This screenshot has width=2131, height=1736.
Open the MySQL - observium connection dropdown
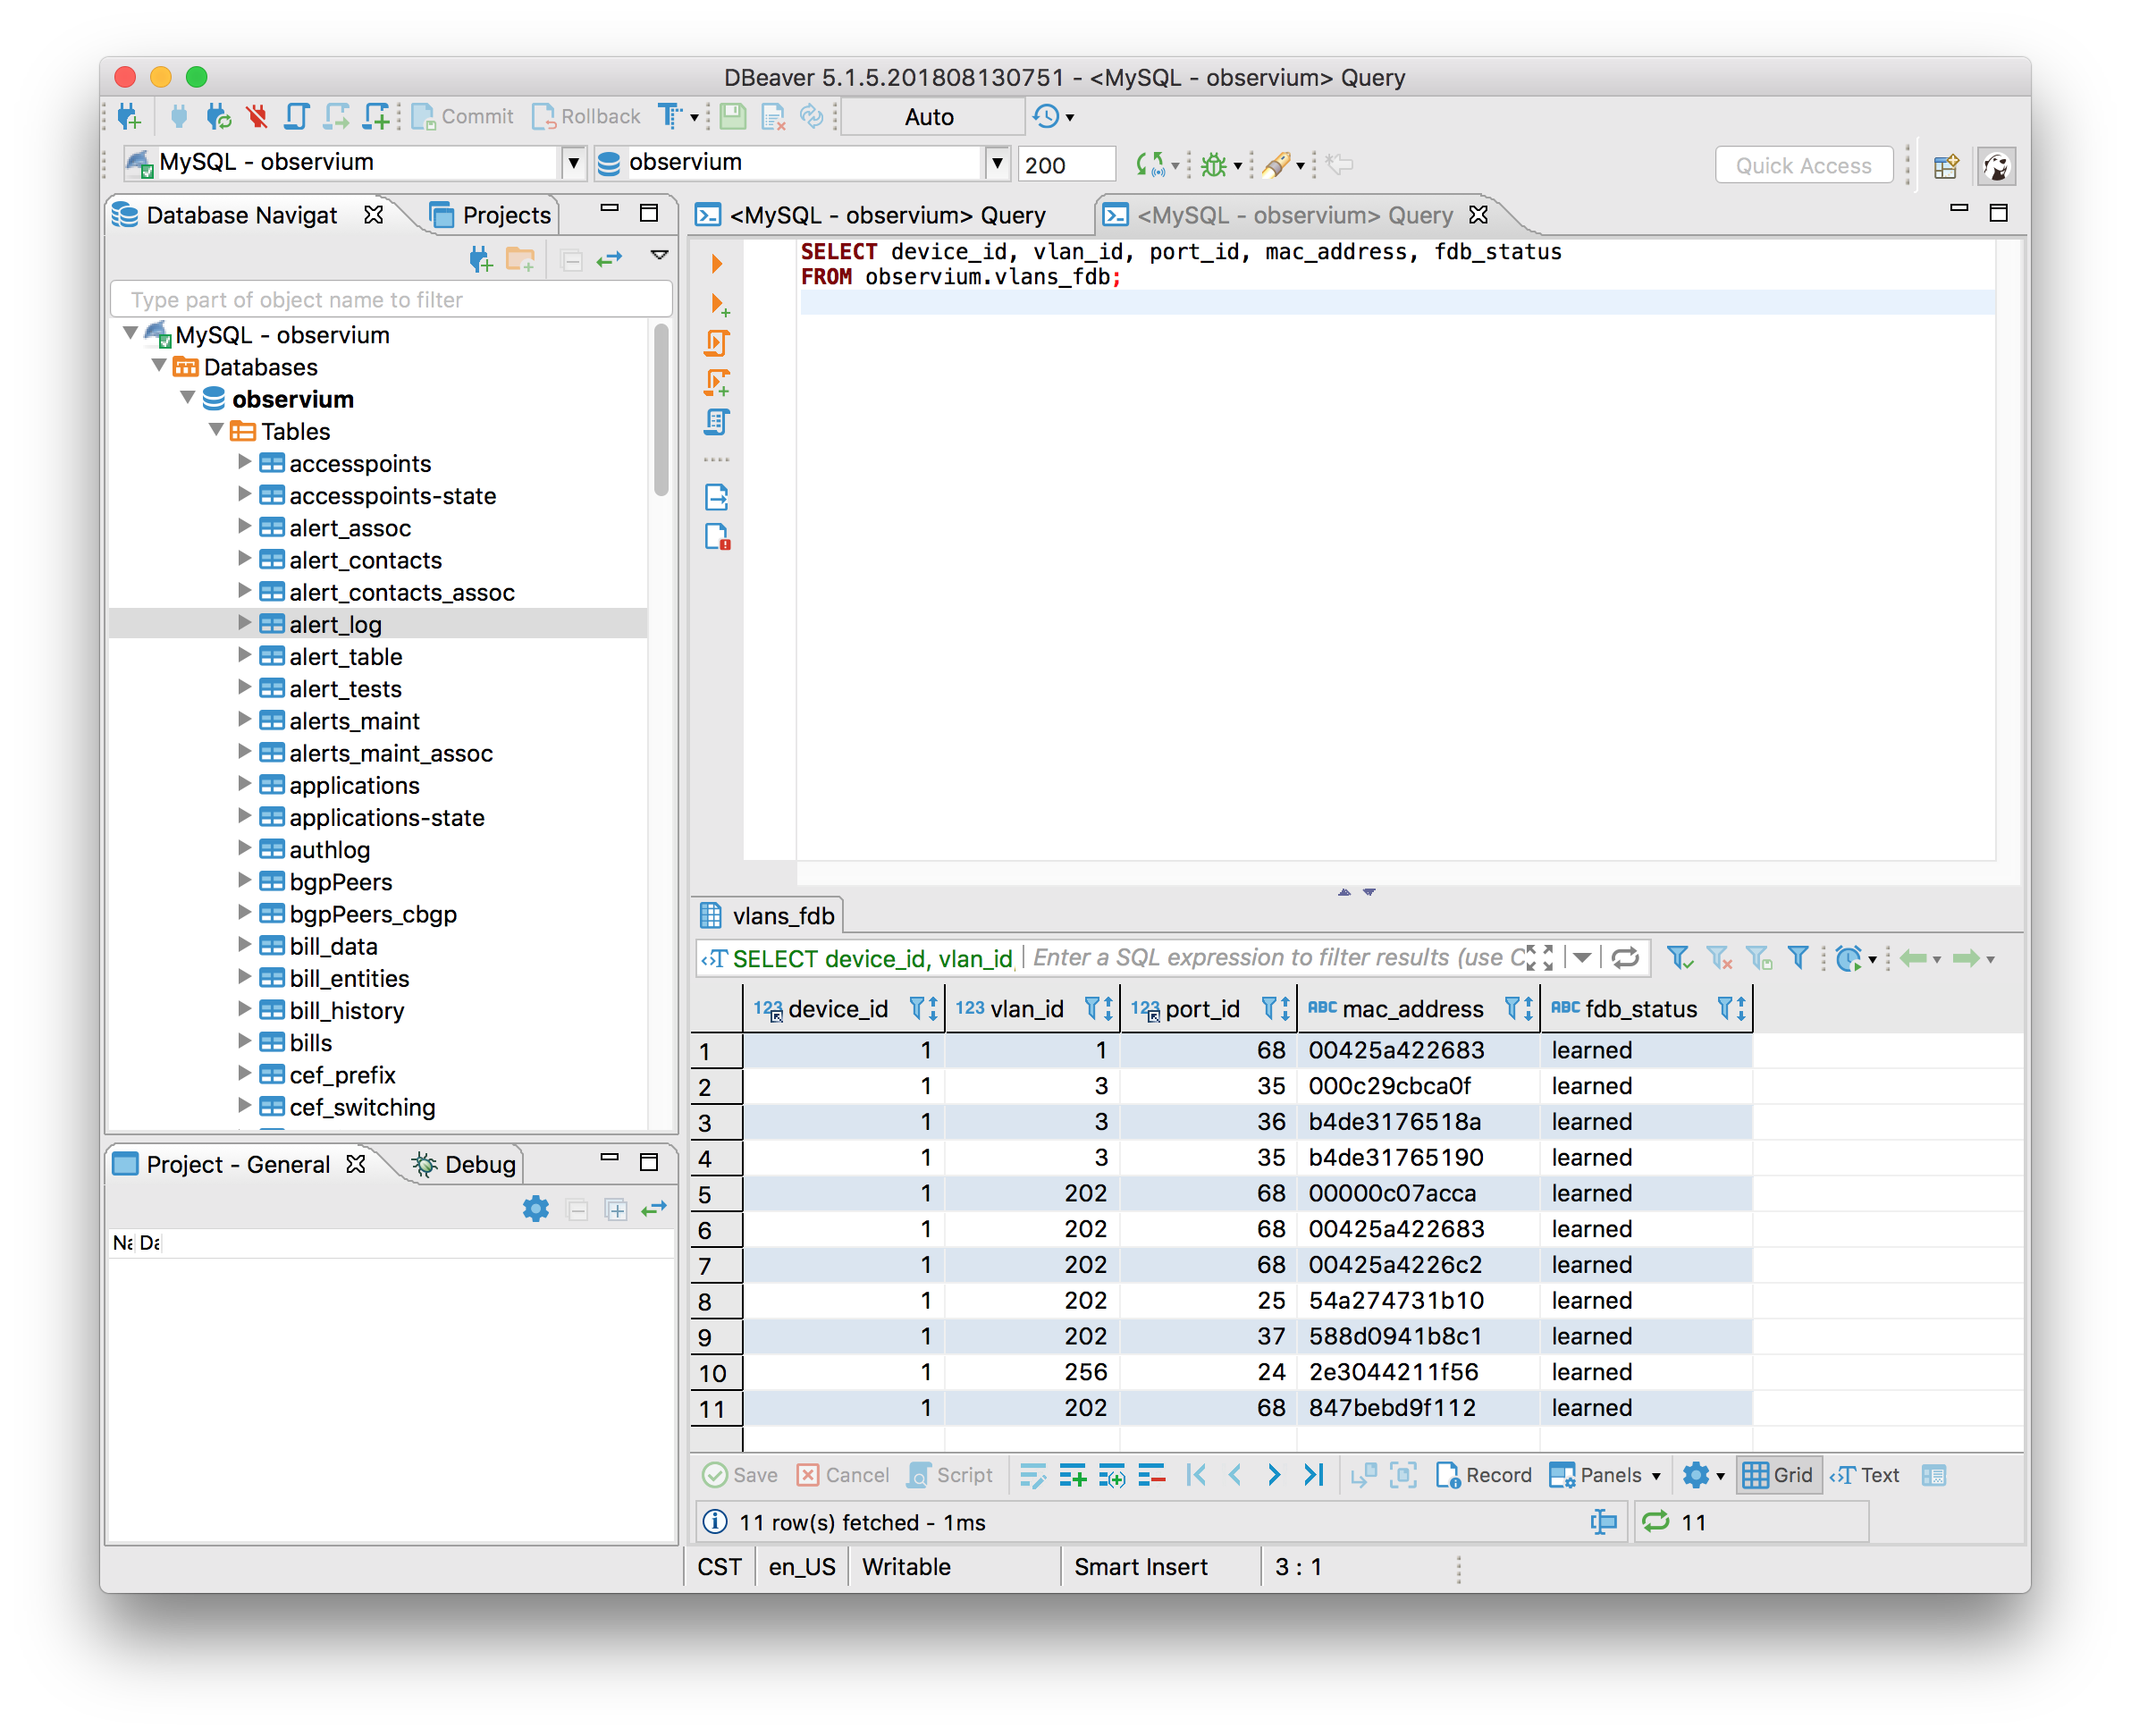573,162
